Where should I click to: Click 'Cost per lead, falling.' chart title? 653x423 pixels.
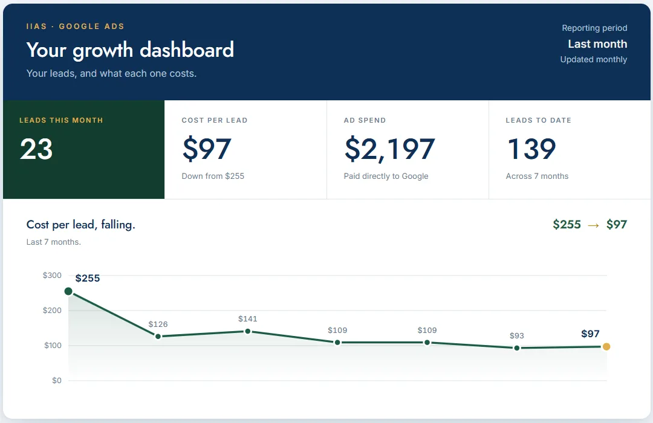click(81, 225)
